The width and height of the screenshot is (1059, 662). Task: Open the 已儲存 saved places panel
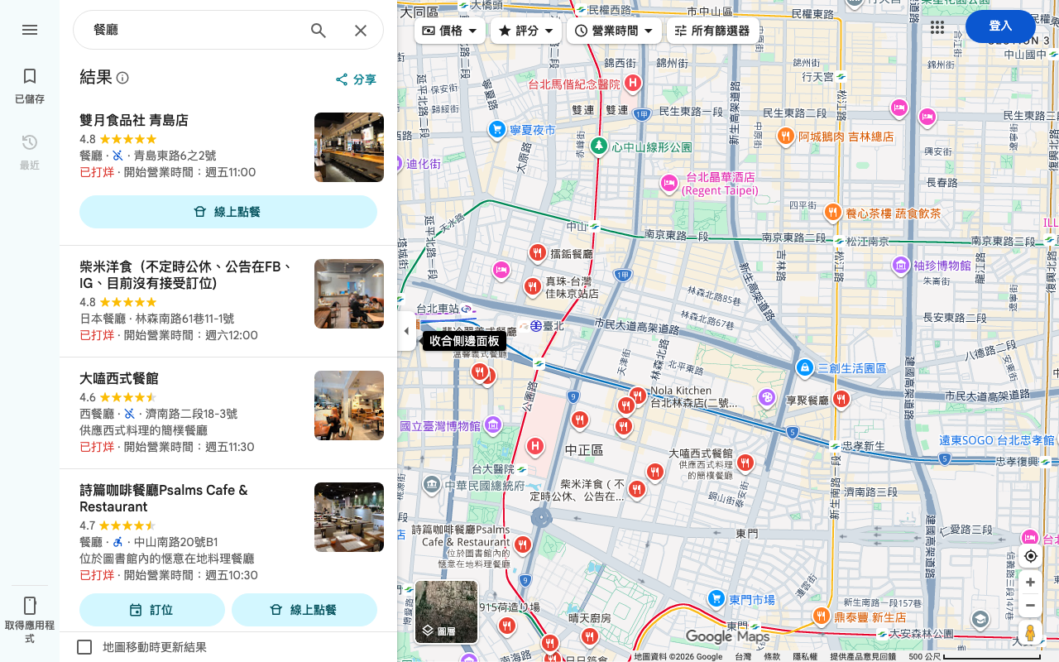(30, 86)
